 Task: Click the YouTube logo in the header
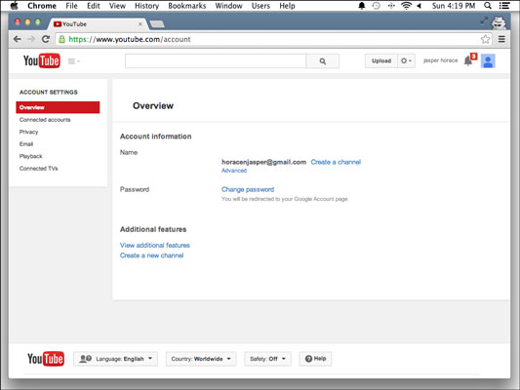pos(42,60)
